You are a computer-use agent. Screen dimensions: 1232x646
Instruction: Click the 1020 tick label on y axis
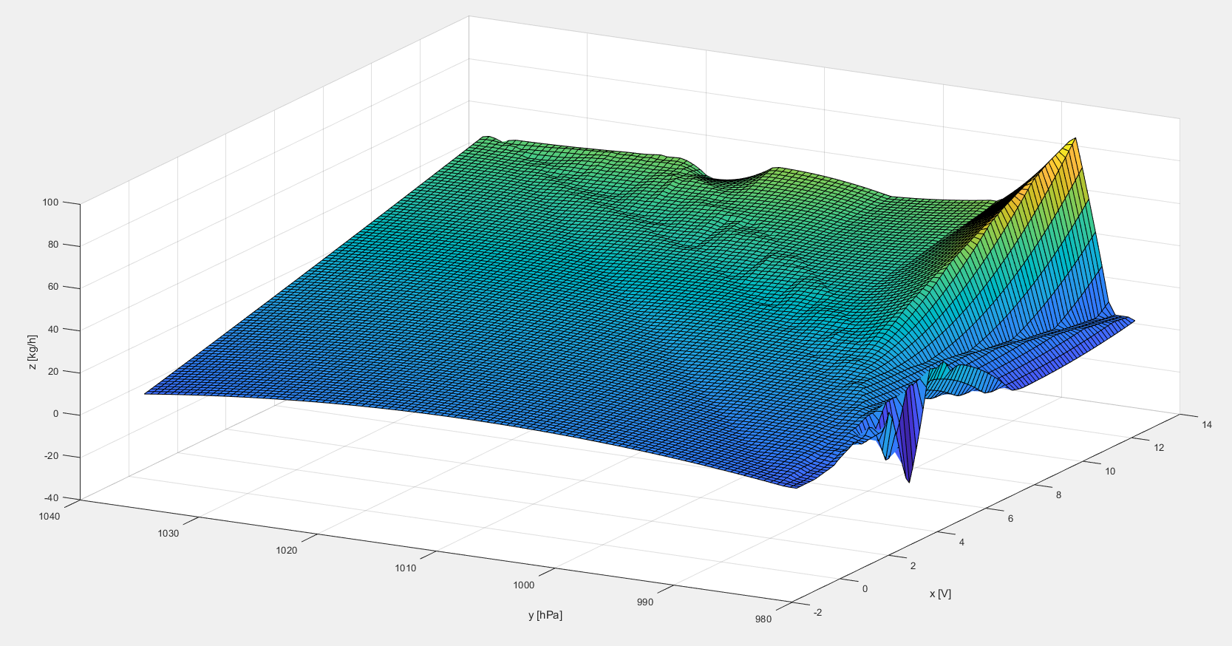click(286, 550)
